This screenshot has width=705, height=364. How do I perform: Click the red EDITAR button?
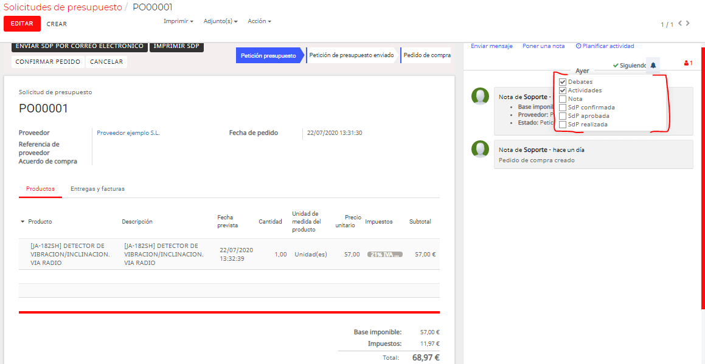click(x=22, y=24)
